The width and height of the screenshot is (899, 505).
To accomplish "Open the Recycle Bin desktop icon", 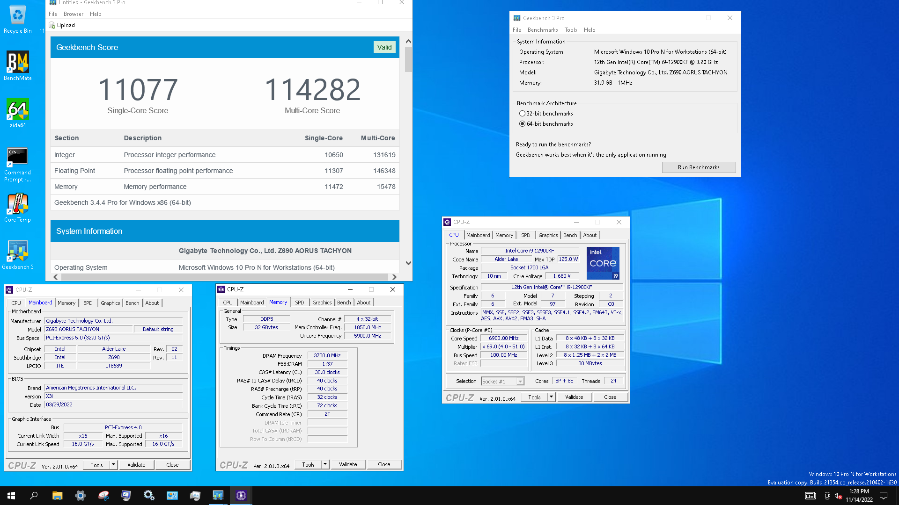I will 18,19.
